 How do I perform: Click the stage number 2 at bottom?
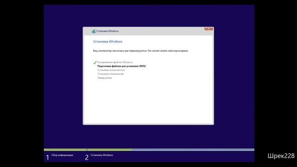tap(87, 157)
